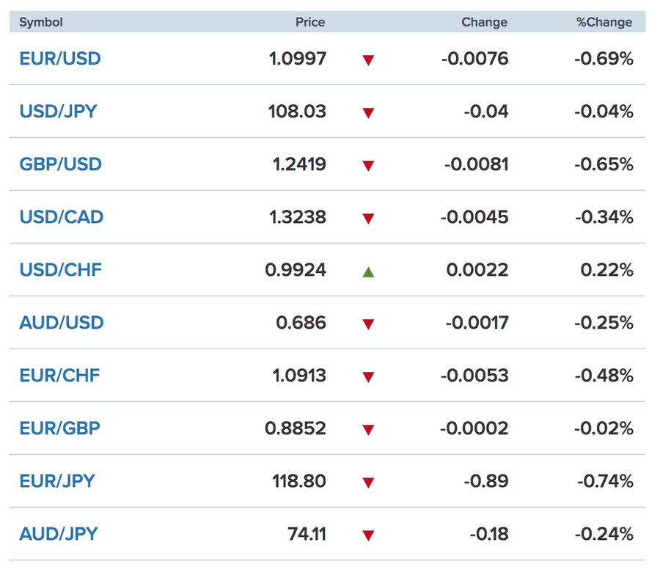
Task: Click the red down arrow for USD/CAD
Action: coord(368,219)
